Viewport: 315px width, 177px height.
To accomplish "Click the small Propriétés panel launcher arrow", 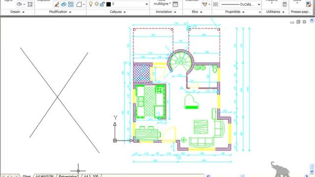I will [x=259, y=12].
